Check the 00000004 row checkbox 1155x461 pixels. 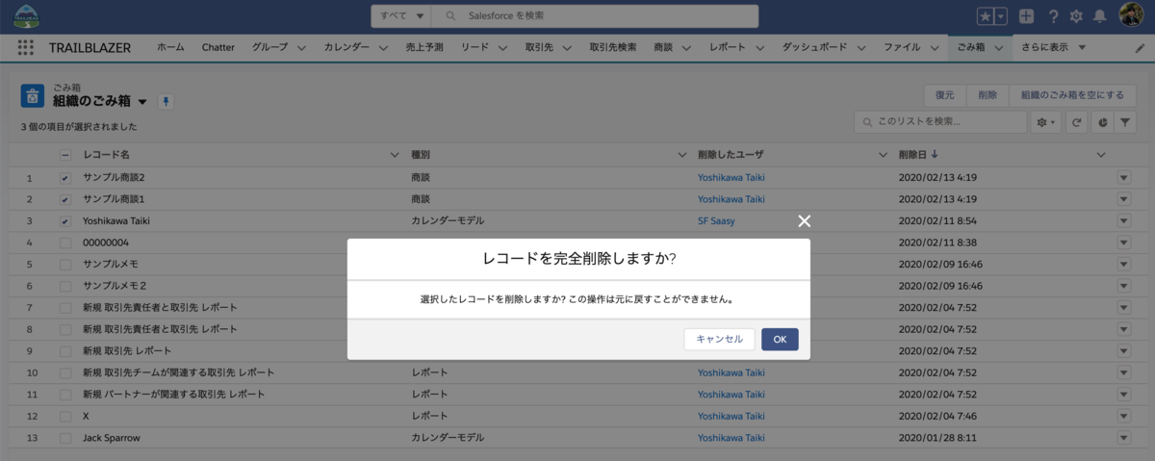64,243
